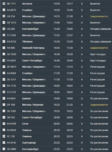This screenshot has width=112, height=152.
Task: Click destination Сочи
Action: tap(25, 124)
